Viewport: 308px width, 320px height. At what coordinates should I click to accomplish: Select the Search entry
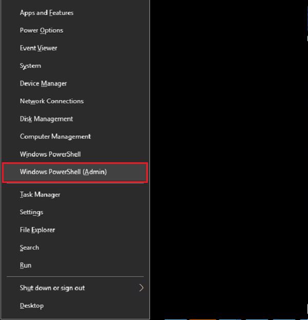pyautogui.click(x=75, y=248)
